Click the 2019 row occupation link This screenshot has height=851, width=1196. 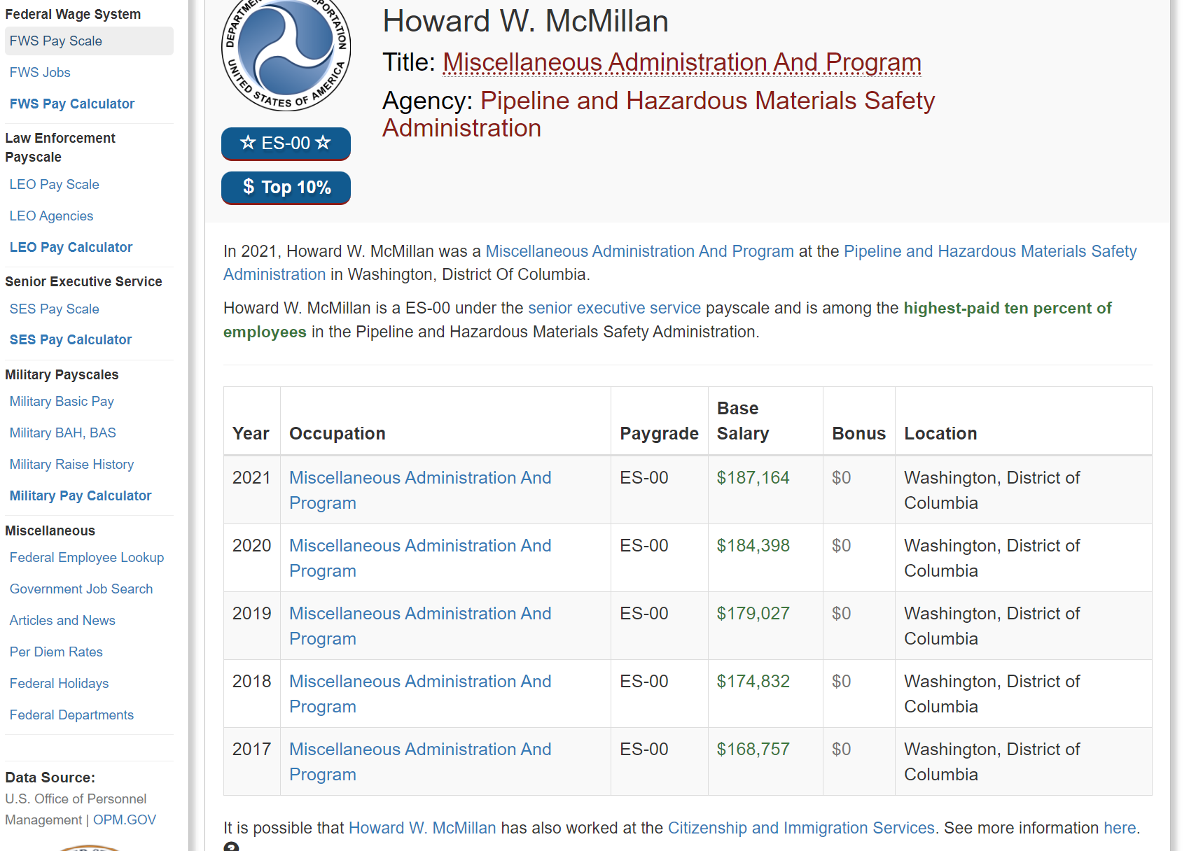tap(420, 626)
